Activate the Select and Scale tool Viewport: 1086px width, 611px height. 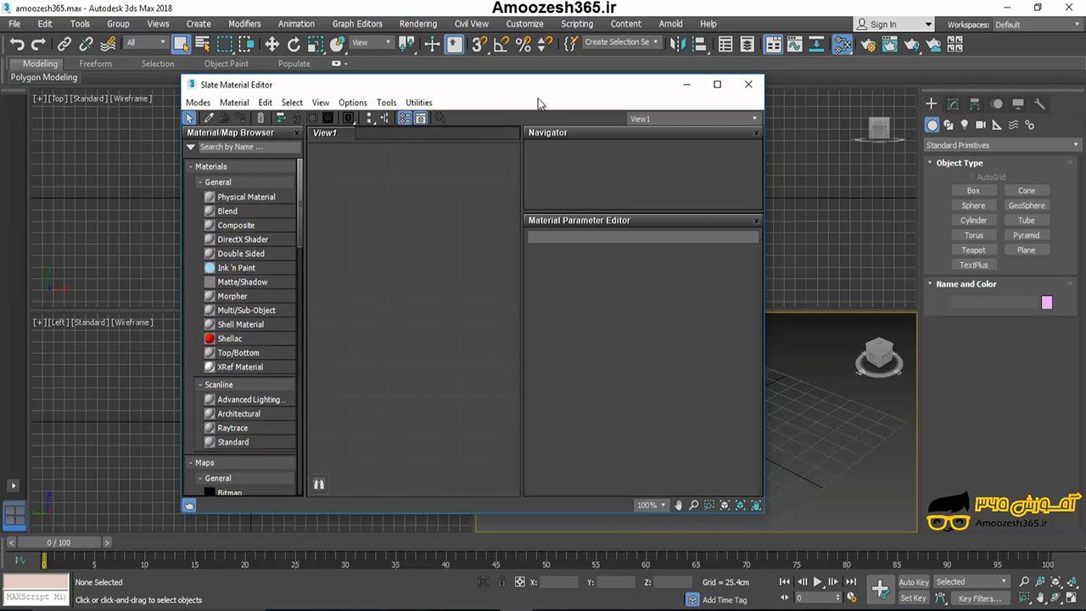pos(316,44)
